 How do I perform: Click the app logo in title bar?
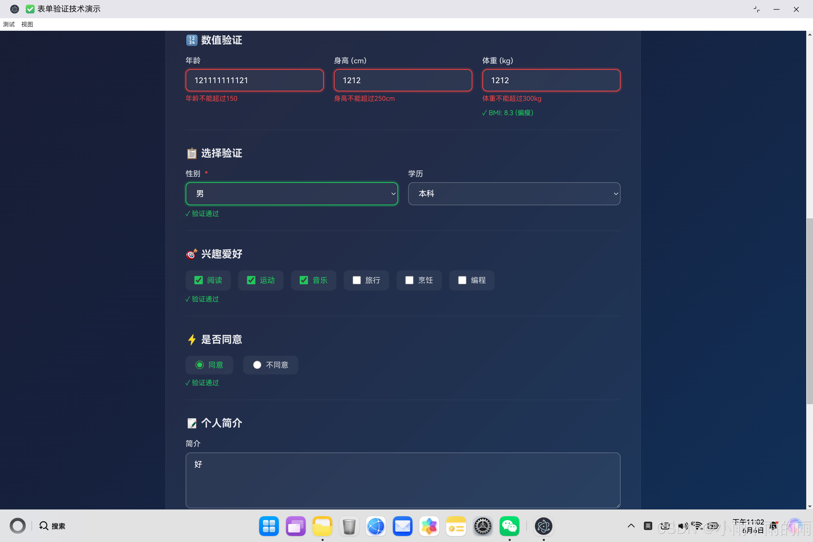coord(15,9)
